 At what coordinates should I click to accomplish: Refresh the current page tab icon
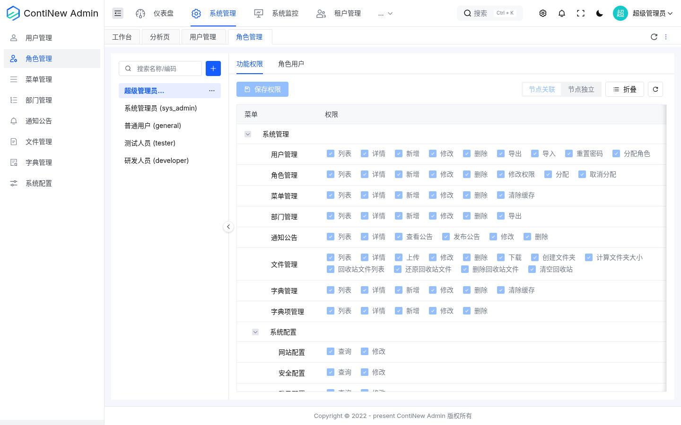click(654, 37)
